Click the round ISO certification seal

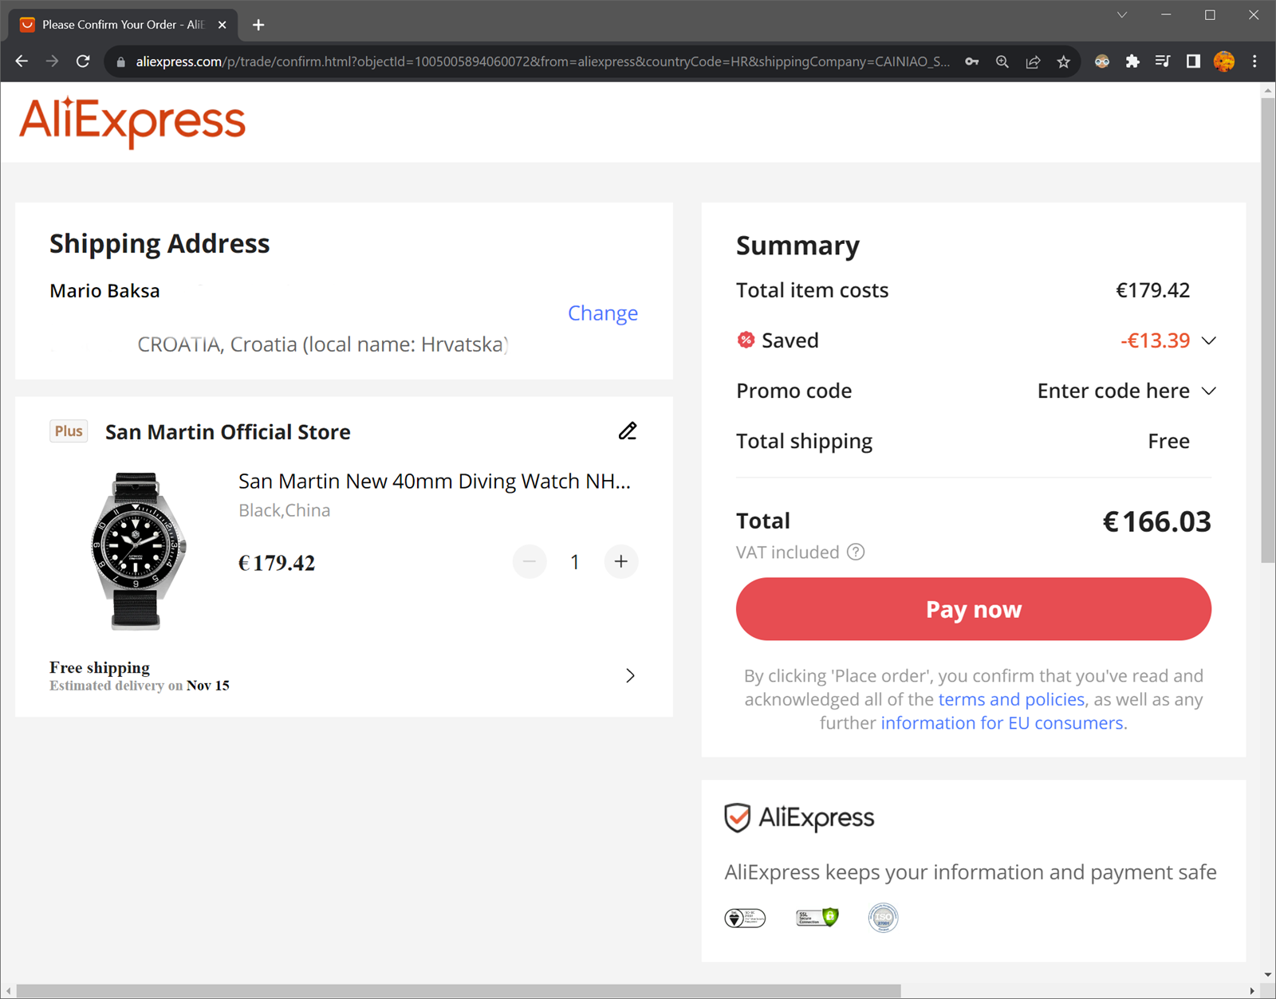(x=883, y=918)
